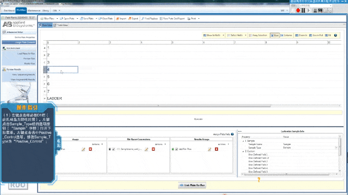Image resolution: width=348 pixels, height=195 pixels.
Task: Open the Library menu tab
Action: [45, 11]
